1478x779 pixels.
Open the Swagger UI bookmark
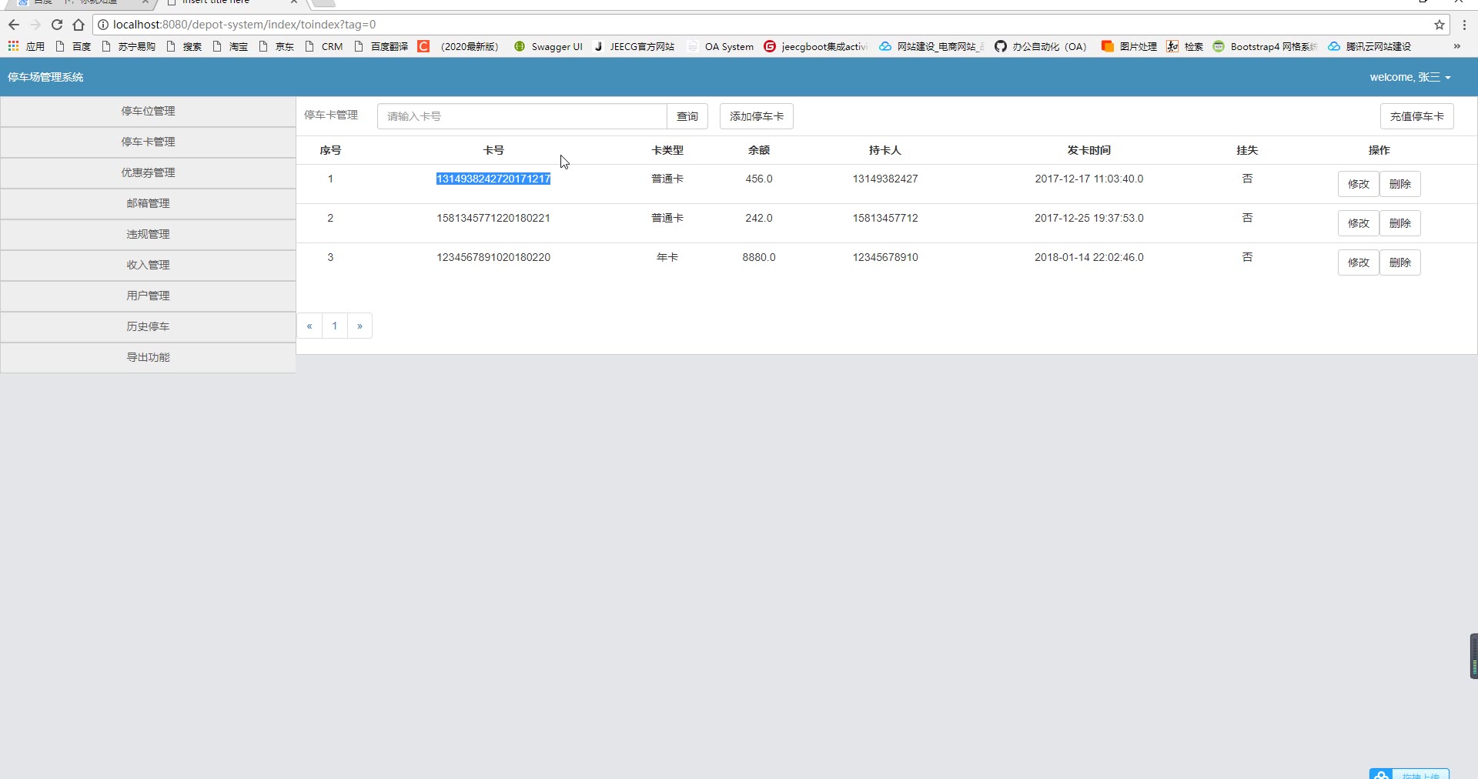[548, 46]
